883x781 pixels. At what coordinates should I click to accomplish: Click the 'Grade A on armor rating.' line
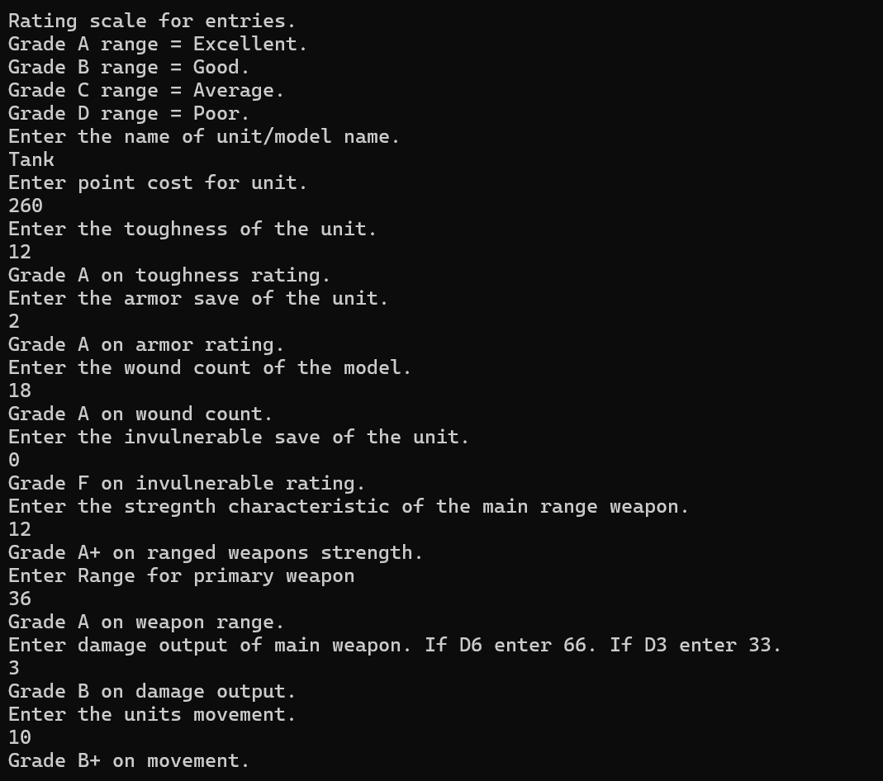tap(146, 344)
